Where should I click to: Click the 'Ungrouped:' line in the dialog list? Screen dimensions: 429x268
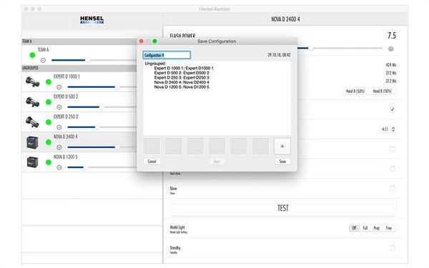pyautogui.click(x=155, y=64)
